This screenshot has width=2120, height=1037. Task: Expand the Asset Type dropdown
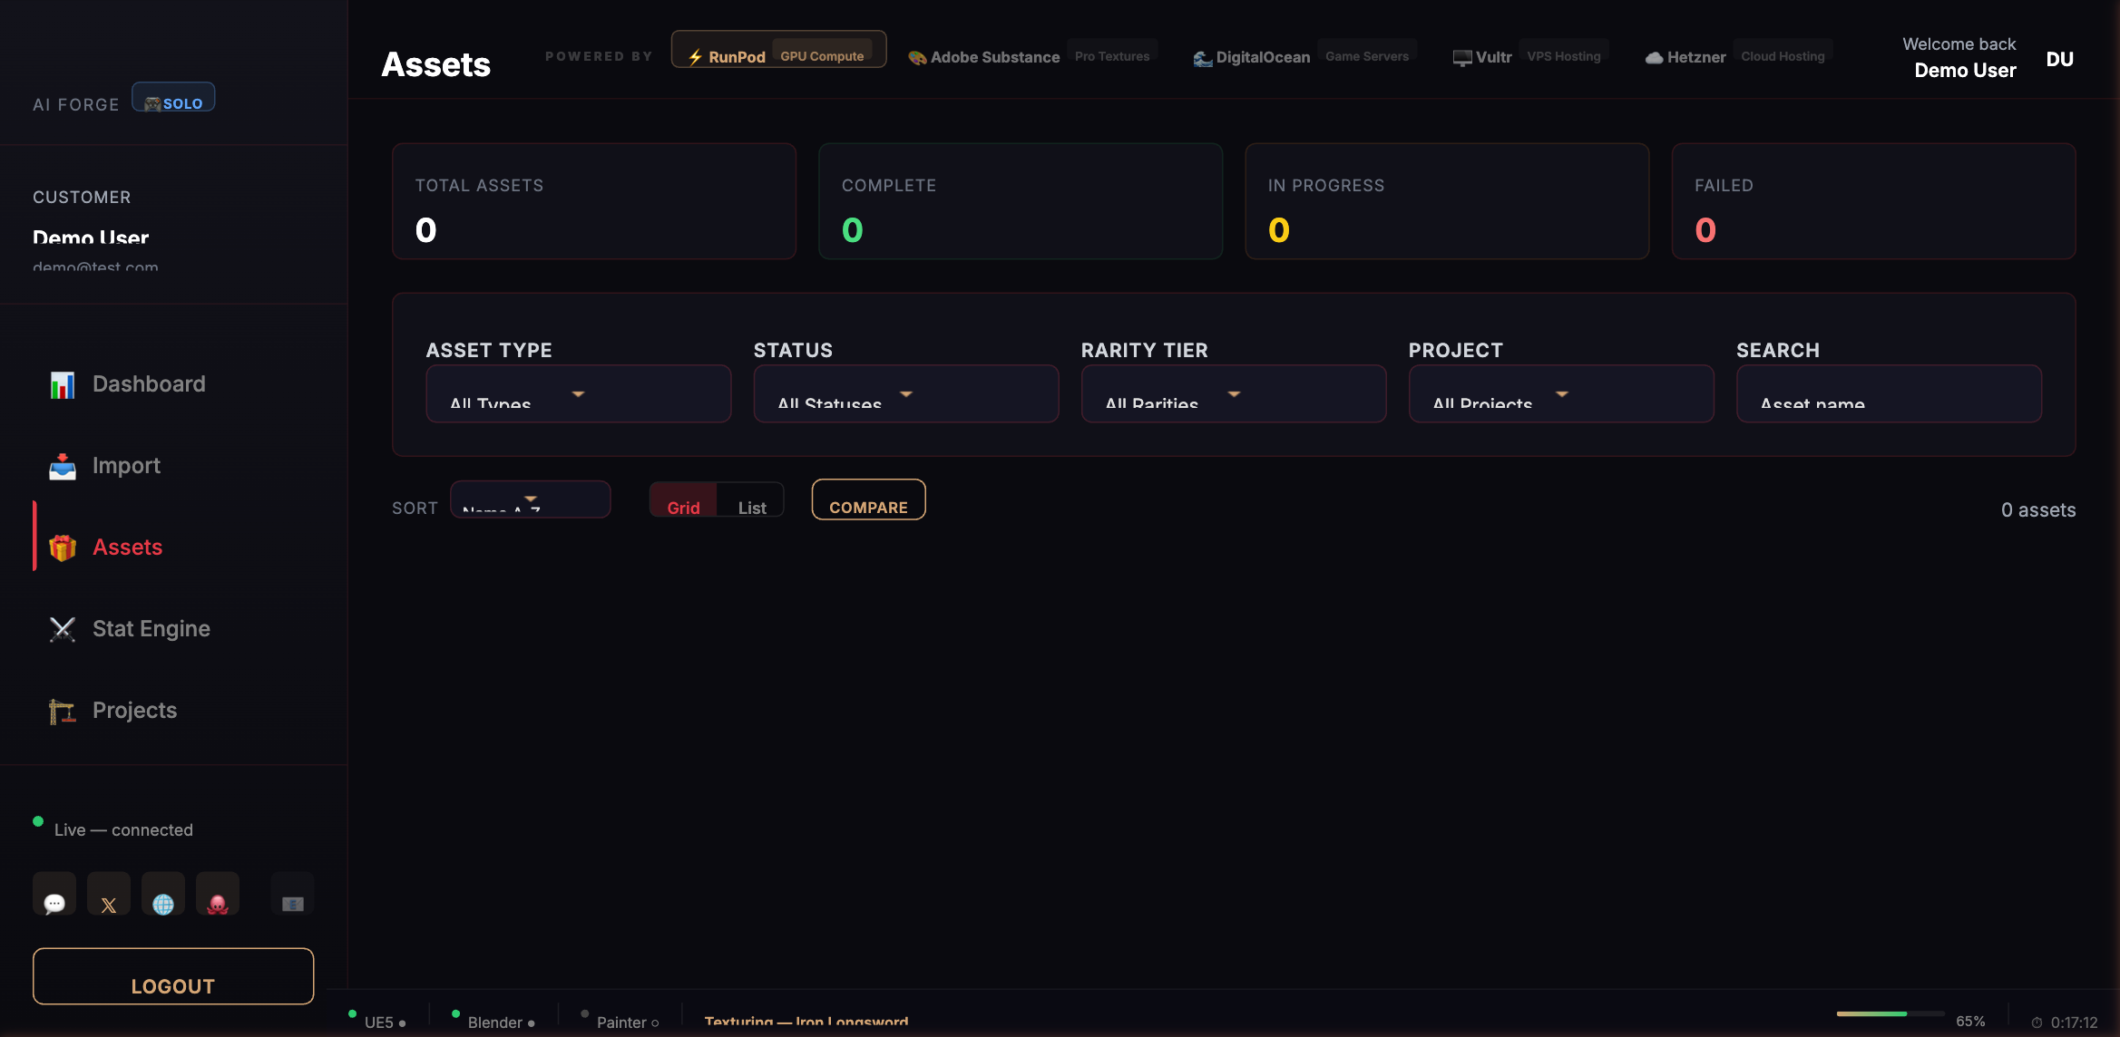point(578,394)
